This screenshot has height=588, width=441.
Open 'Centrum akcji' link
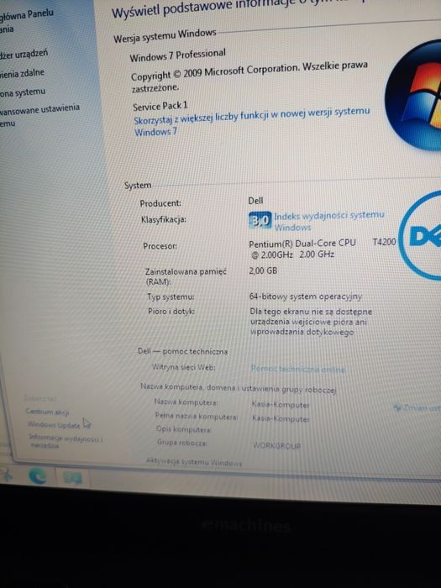[x=47, y=412]
